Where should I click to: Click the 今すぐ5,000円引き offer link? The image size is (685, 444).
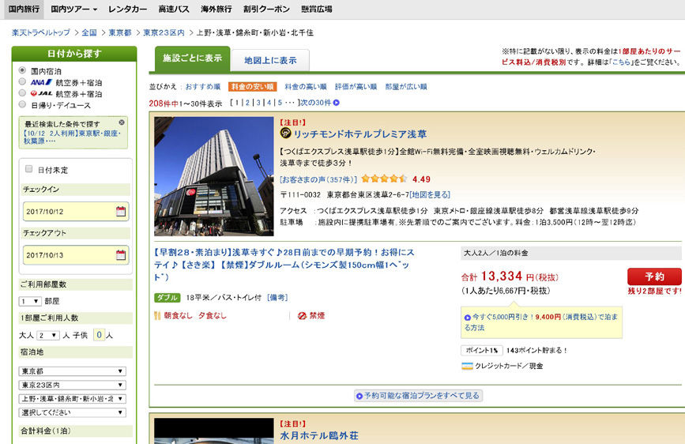(x=541, y=322)
